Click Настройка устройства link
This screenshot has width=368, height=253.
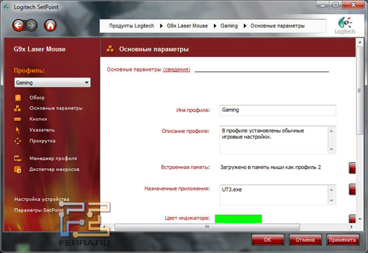[41, 200]
